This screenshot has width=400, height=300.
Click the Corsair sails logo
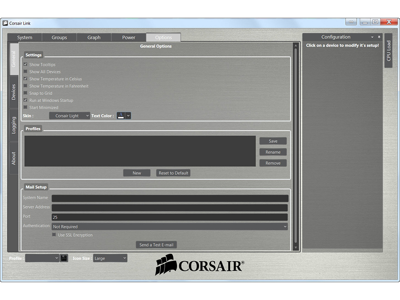[x=166, y=264]
